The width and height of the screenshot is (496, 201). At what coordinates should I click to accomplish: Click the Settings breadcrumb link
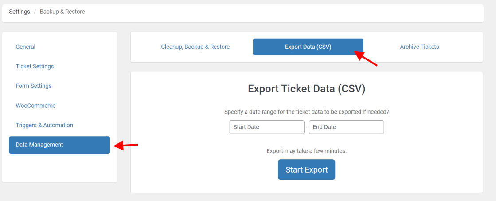[x=20, y=12]
